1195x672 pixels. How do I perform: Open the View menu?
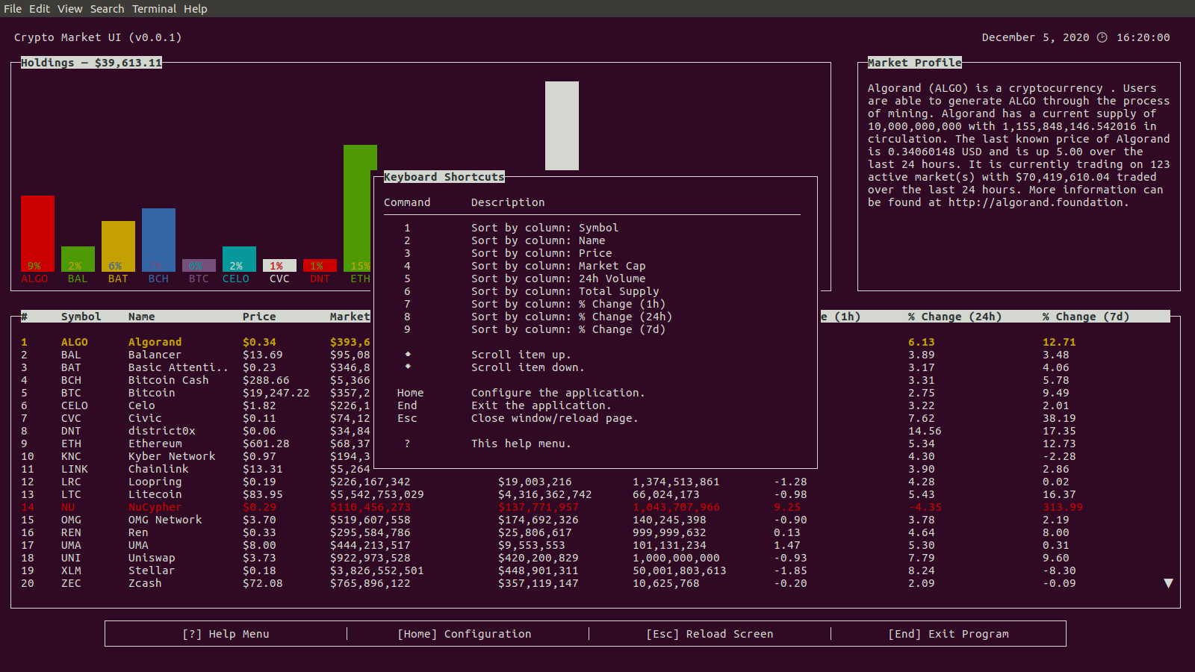pos(70,9)
